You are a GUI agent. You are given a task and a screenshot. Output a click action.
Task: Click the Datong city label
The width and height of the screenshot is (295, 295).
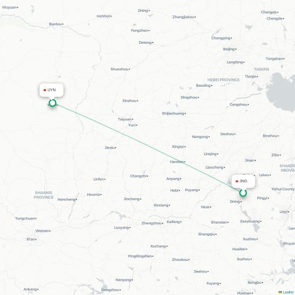(145, 42)
